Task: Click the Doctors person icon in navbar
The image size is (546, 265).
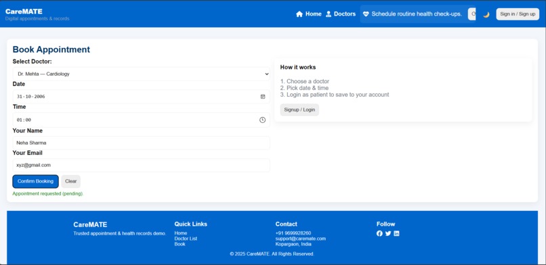Action: point(329,14)
